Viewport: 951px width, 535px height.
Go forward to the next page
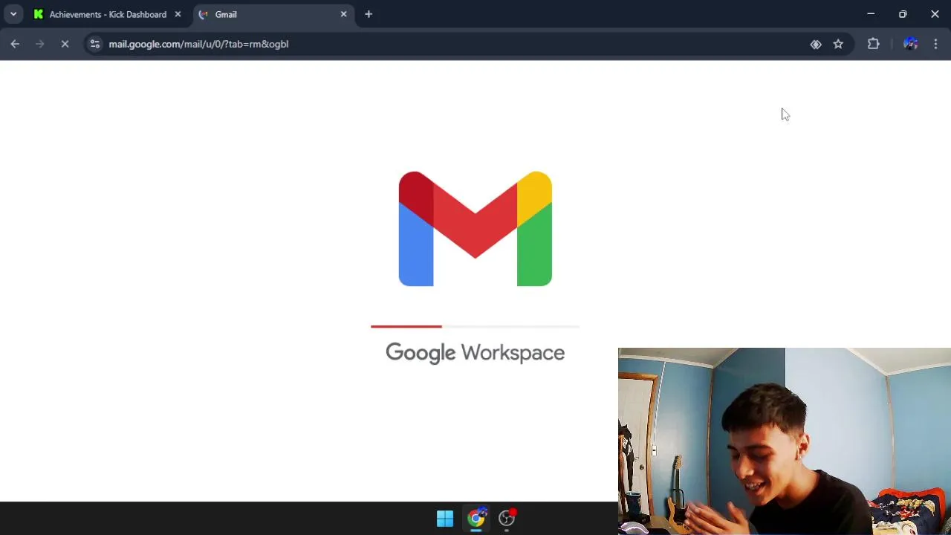(40, 44)
